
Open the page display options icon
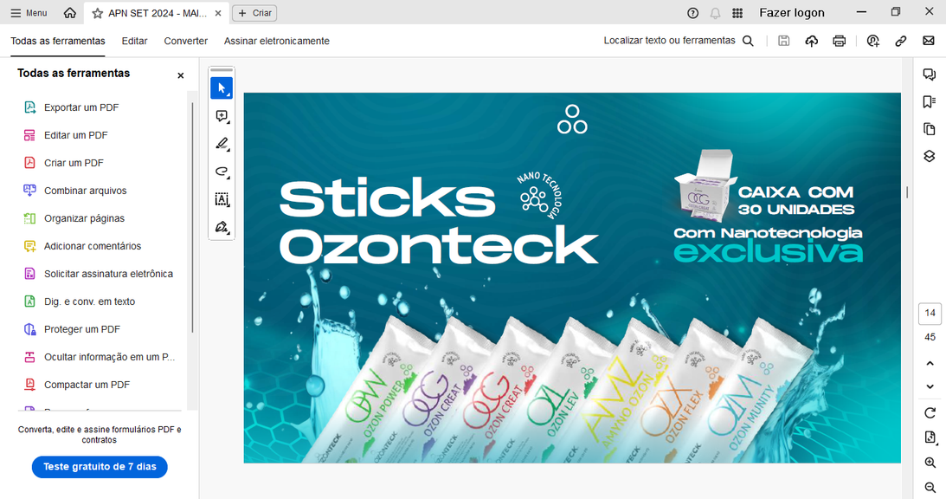(930, 438)
